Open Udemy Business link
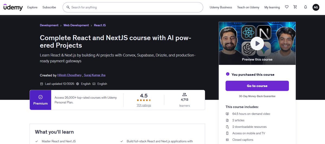The image size is (325, 144). pyautogui.click(x=221, y=7)
